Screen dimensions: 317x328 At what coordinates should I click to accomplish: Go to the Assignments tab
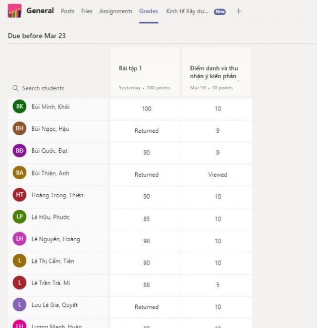(116, 11)
